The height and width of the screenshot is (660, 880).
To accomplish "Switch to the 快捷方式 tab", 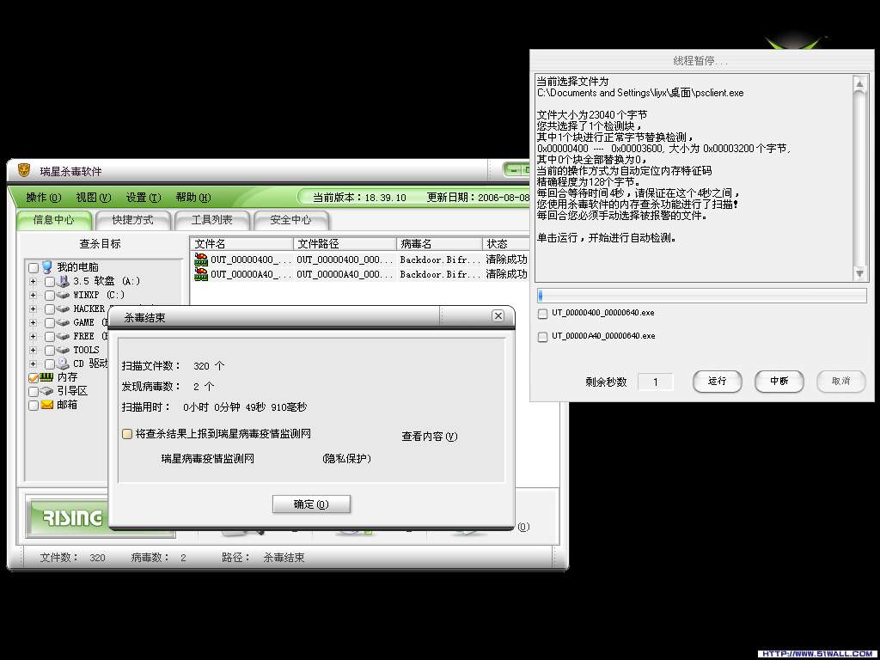I will point(132,220).
